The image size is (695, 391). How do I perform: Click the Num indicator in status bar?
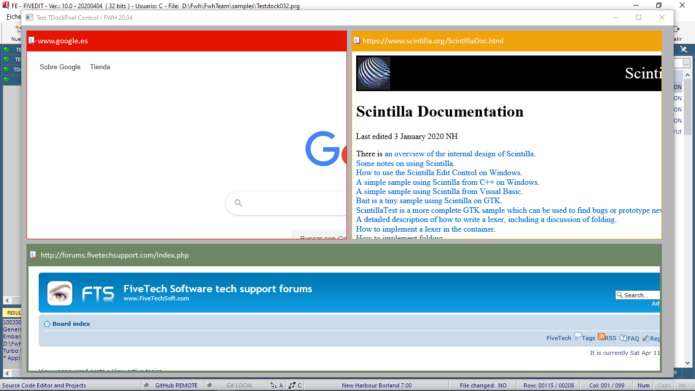click(644, 385)
